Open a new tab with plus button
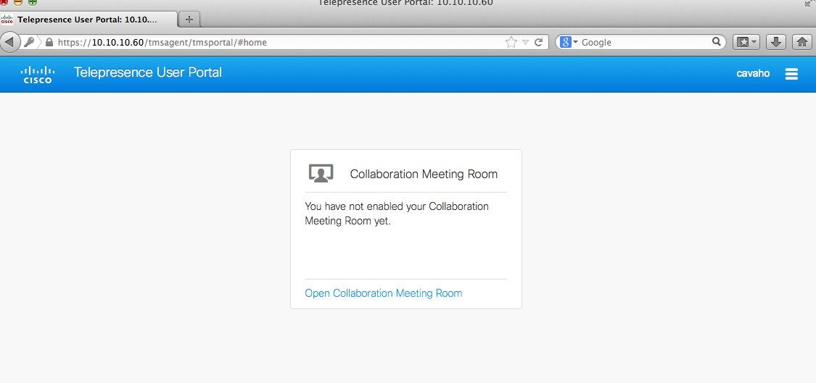The width and height of the screenshot is (816, 383). 189,20
